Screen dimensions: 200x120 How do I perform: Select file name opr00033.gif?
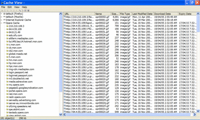tap(102, 109)
